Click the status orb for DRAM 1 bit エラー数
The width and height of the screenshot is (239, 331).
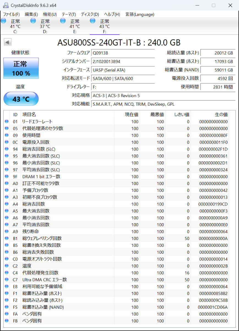coord(7,177)
